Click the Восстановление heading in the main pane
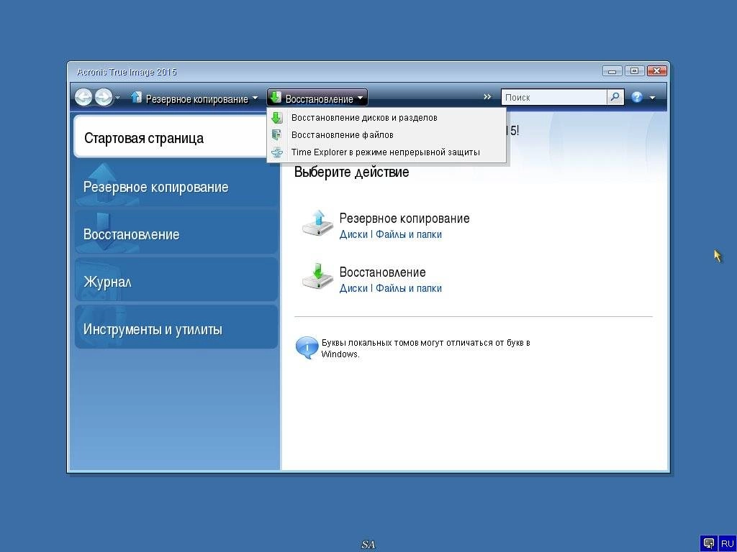The image size is (737, 552). 383,272
